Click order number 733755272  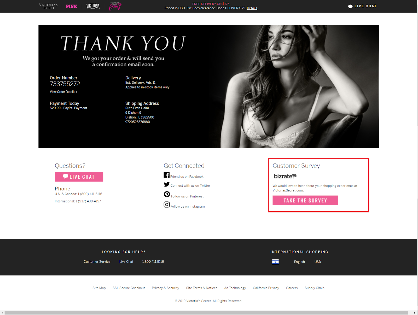pyautogui.click(x=65, y=84)
